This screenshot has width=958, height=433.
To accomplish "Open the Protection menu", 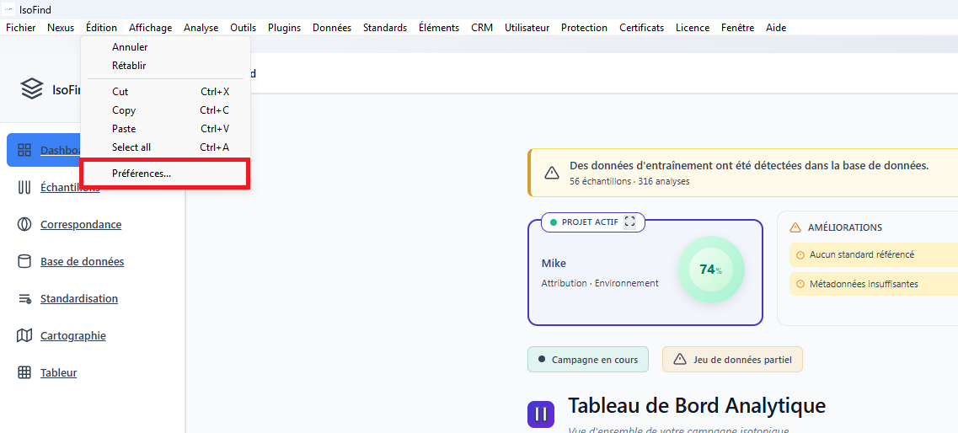I will point(584,28).
